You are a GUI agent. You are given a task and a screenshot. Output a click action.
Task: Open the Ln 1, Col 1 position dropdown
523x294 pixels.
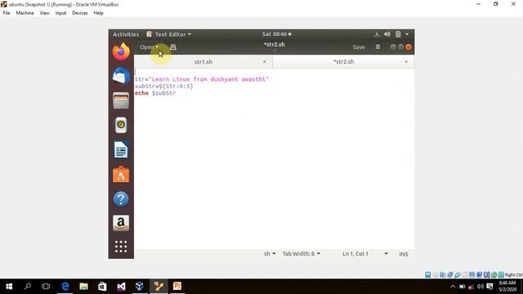pos(365,254)
